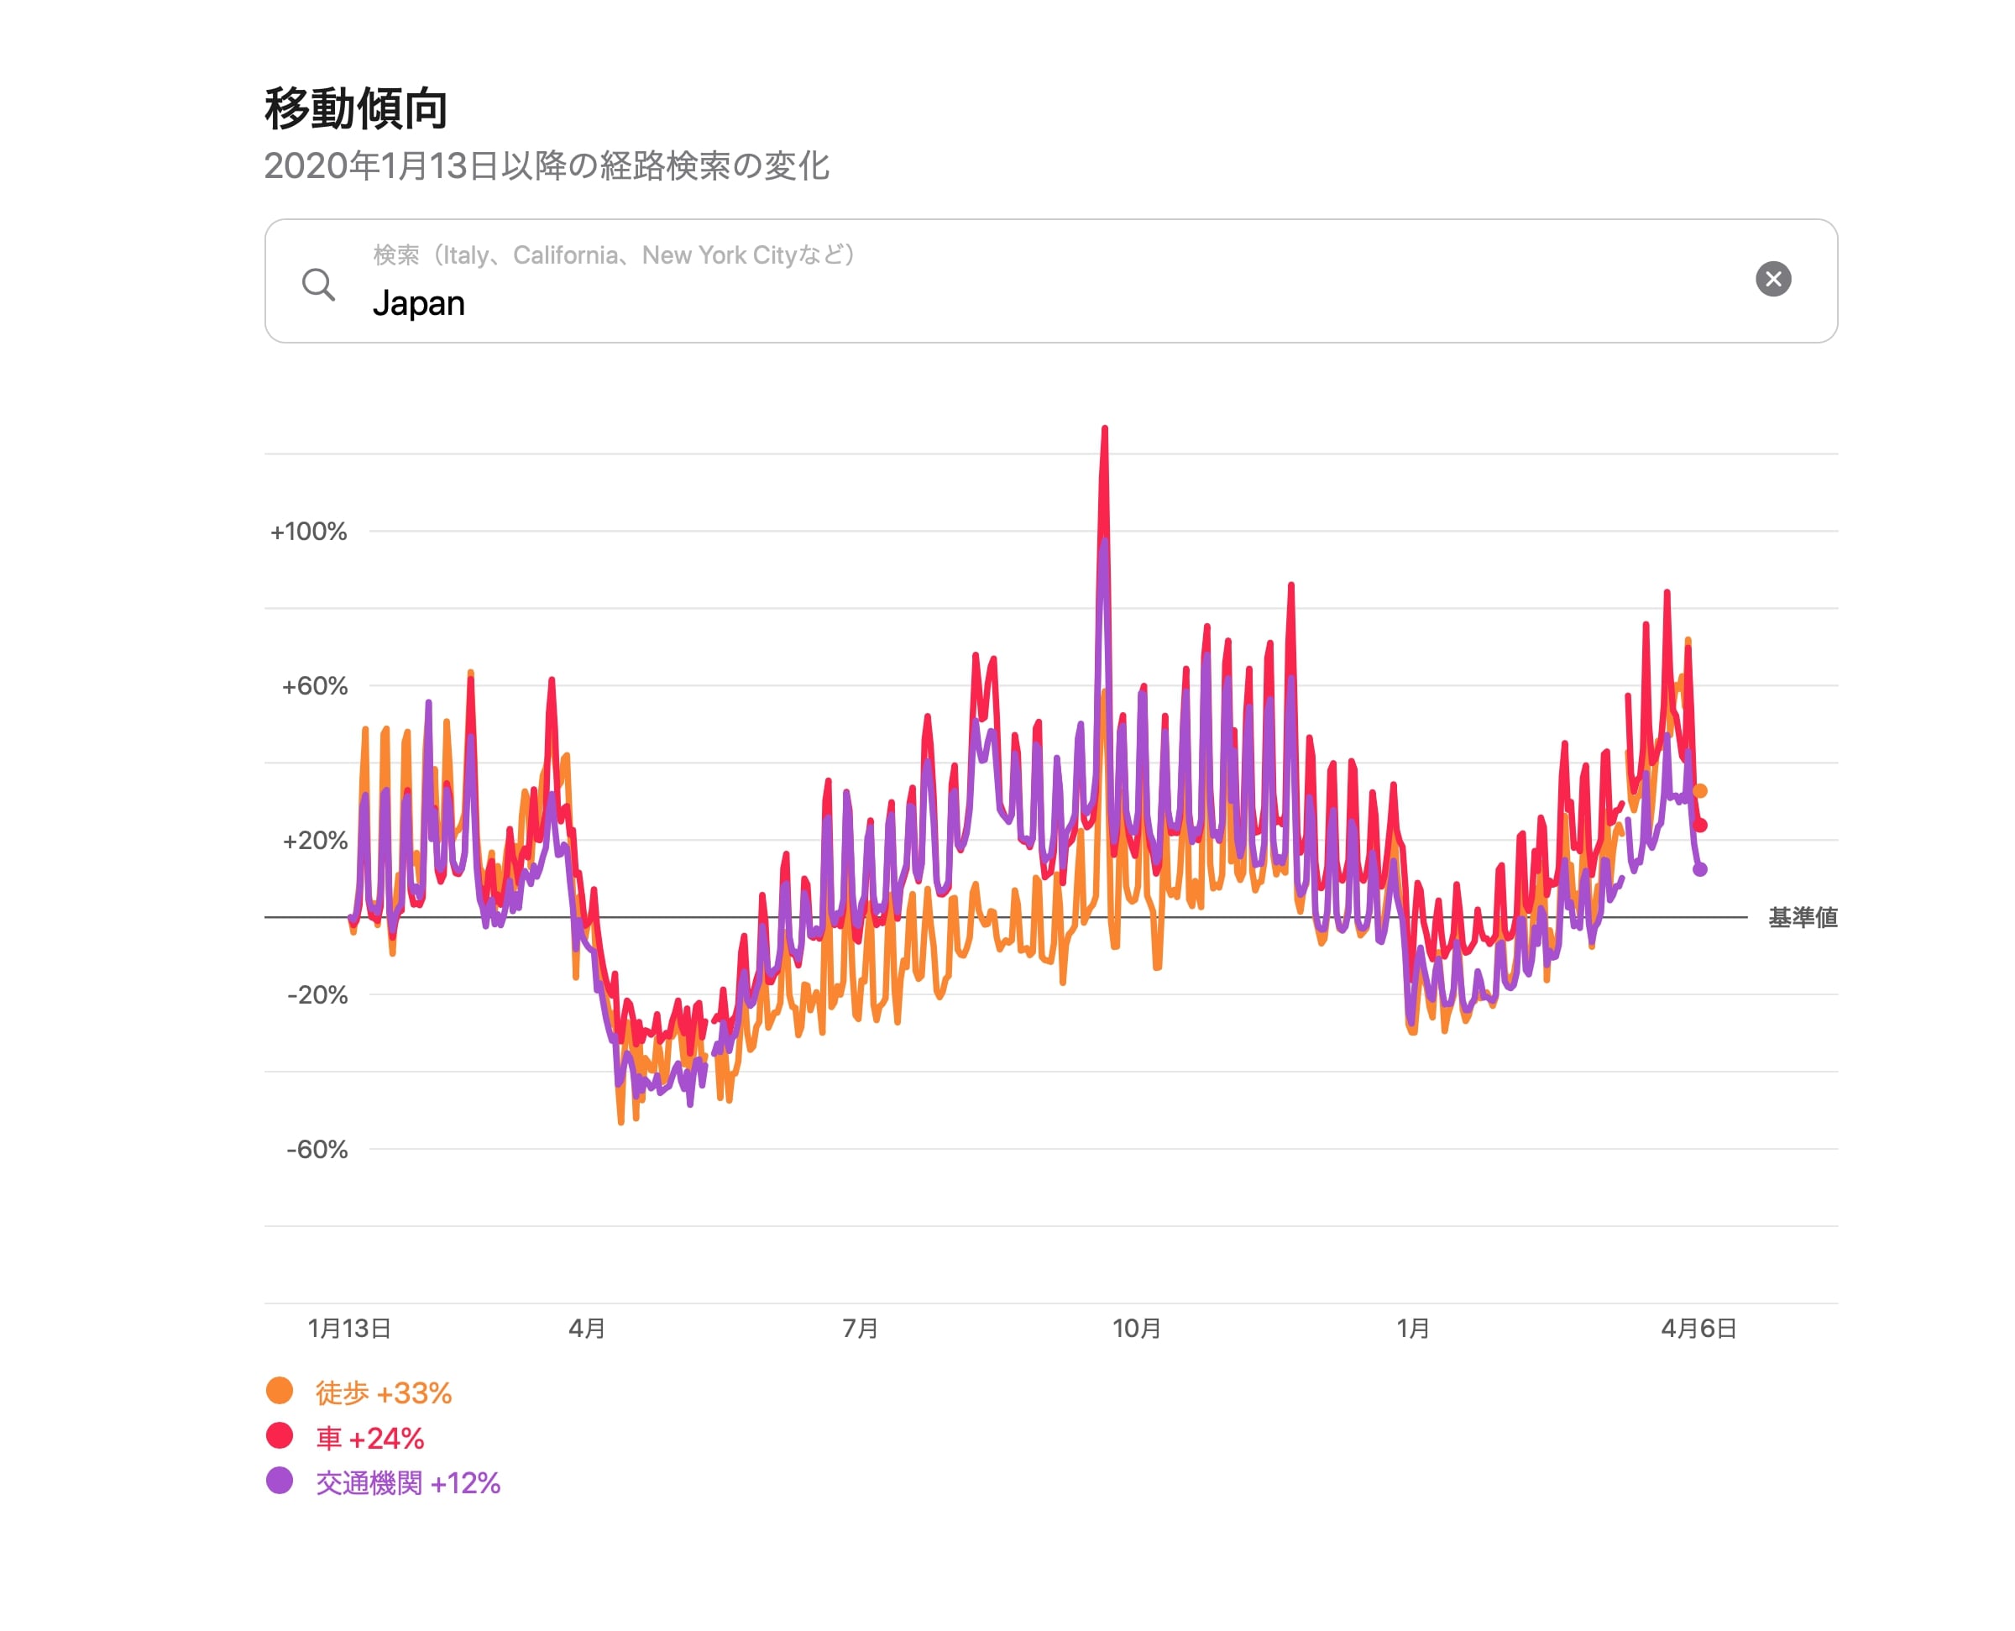Click the red endpoint marker on chart

pyautogui.click(x=1699, y=825)
